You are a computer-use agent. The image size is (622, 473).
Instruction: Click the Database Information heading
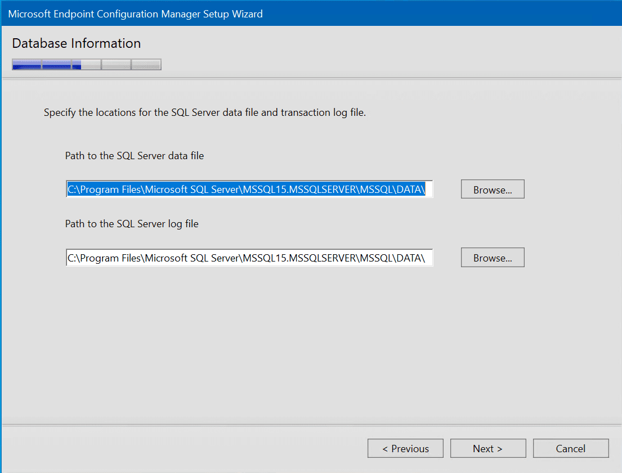(x=76, y=43)
